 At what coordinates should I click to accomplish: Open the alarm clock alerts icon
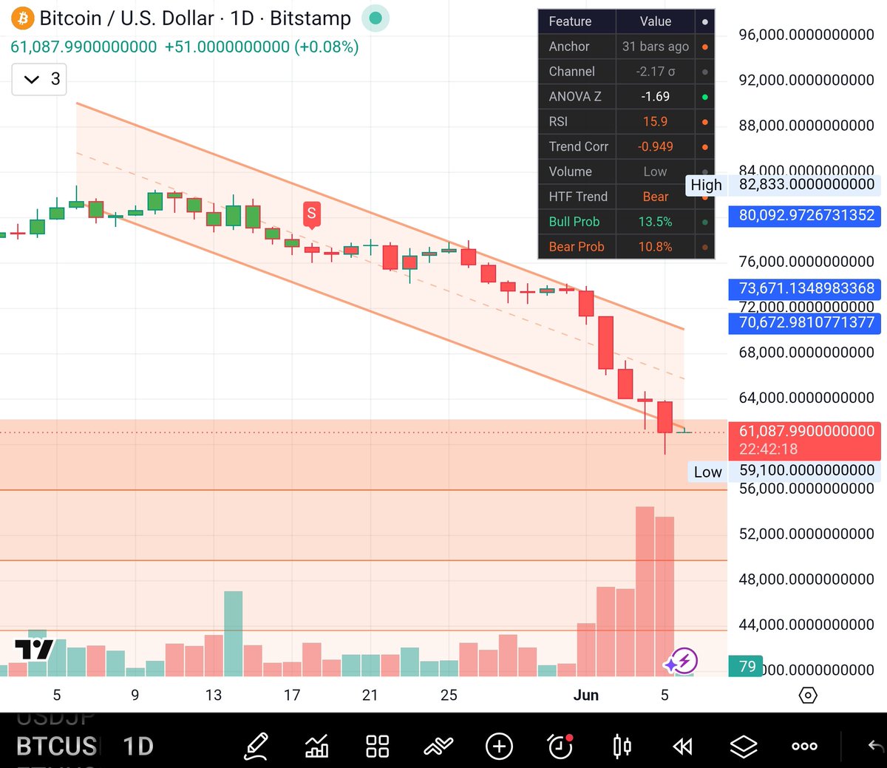coord(560,747)
